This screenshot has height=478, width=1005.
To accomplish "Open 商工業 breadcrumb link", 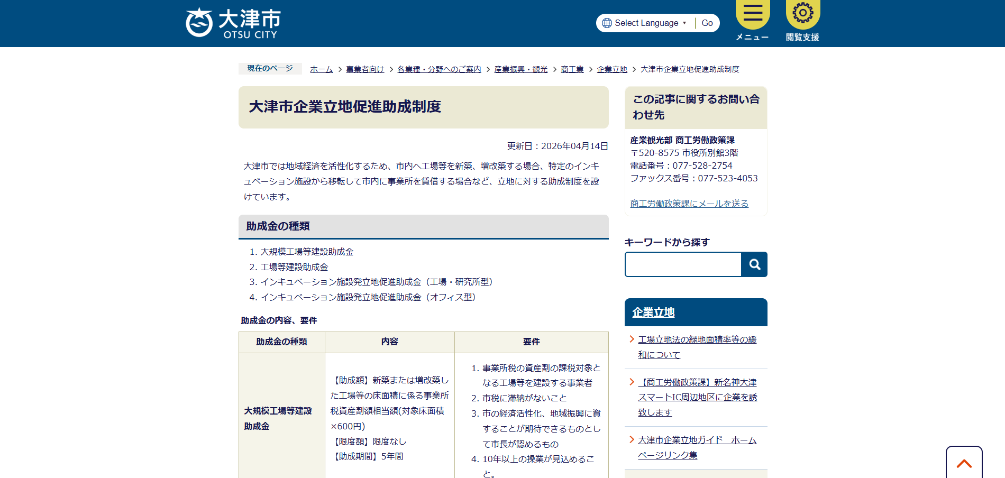I will click(x=572, y=69).
